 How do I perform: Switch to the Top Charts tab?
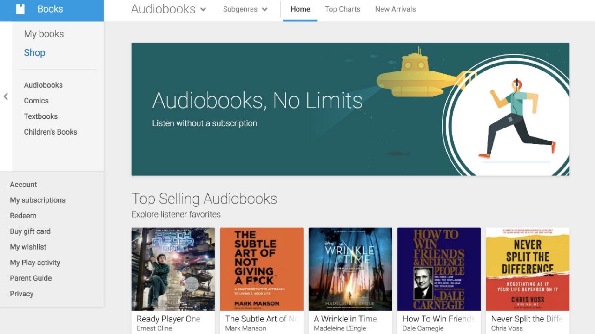[x=342, y=9]
